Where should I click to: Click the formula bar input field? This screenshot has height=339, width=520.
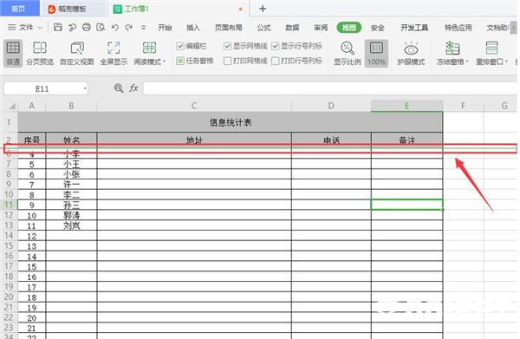[329, 88]
